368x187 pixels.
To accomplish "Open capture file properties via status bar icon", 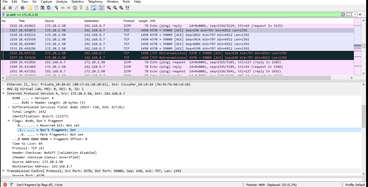I will [x=11, y=184].
